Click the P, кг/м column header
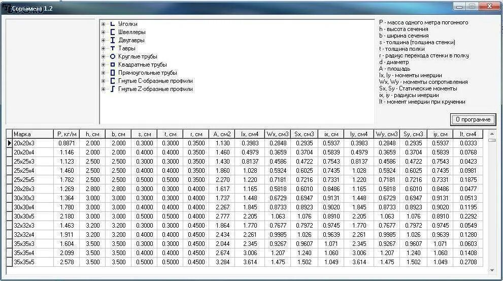Image resolution: width=503 pixels, height=281 pixels. [x=66, y=134]
